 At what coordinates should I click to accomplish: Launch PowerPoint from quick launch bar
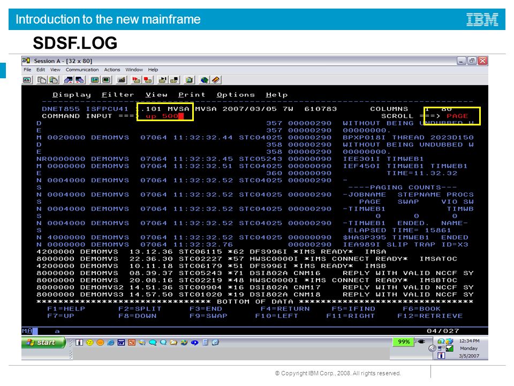(132, 343)
